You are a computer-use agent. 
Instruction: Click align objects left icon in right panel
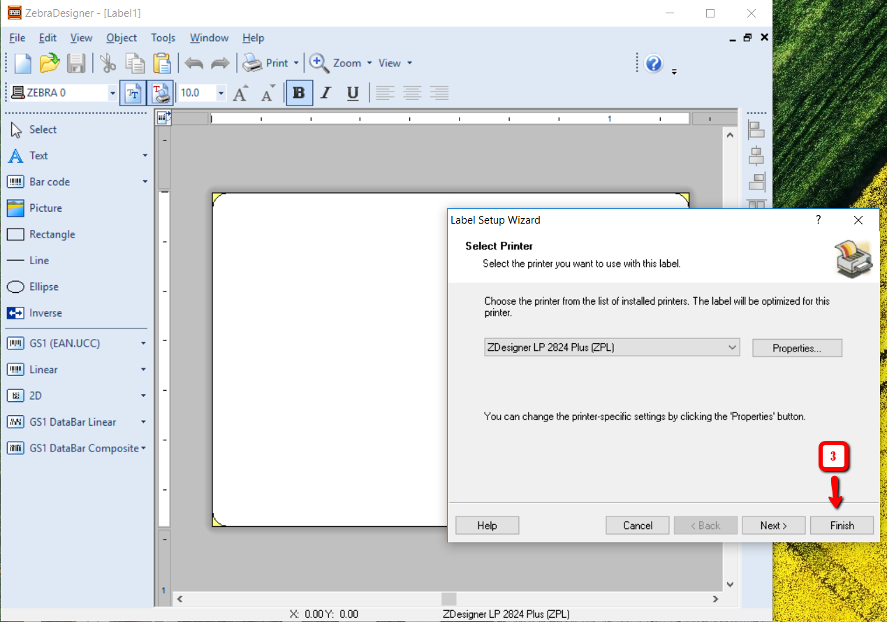(x=756, y=129)
